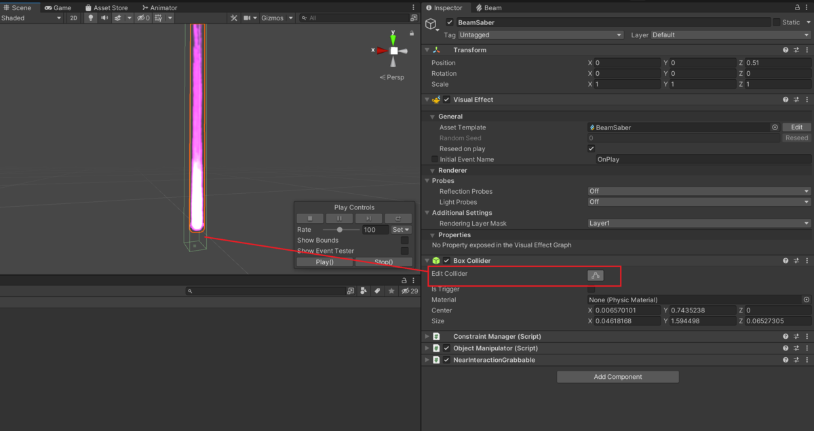This screenshot has width=814, height=431.
Task: Open the Tag dropdown set to Untagged
Action: click(541, 35)
